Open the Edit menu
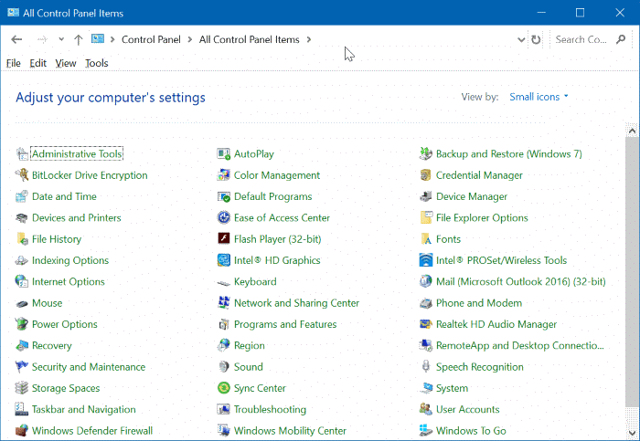The height and width of the screenshot is (441, 640). tap(38, 63)
